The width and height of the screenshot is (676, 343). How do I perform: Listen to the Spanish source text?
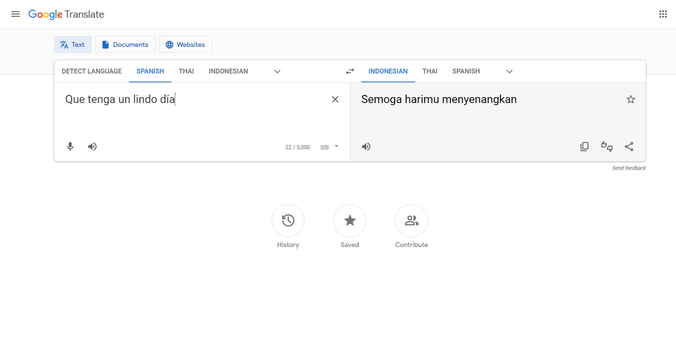click(92, 147)
